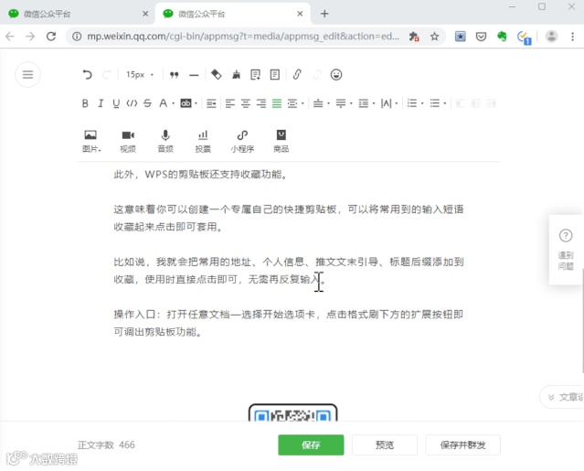Center align the text
This screenshot has width=584, height=471.
[x=246, y=103]
